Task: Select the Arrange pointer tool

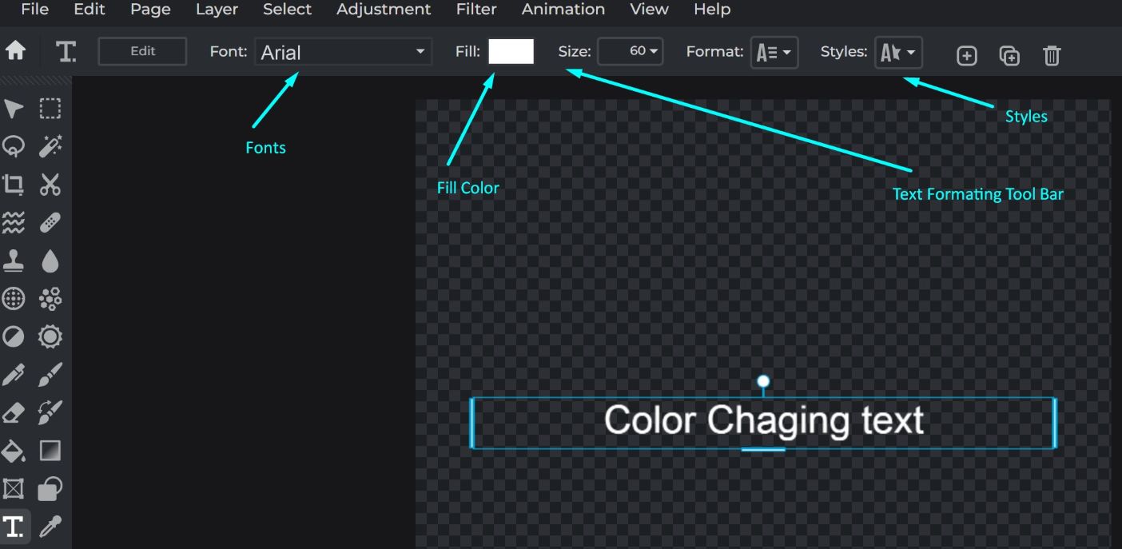Action: [13, 108]
